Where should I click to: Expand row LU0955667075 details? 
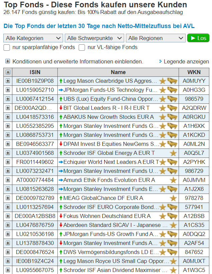pos(8,270)
